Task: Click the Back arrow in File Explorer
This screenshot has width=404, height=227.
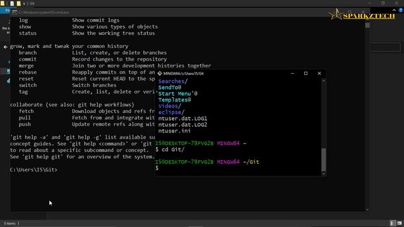Action: (6, 47)
